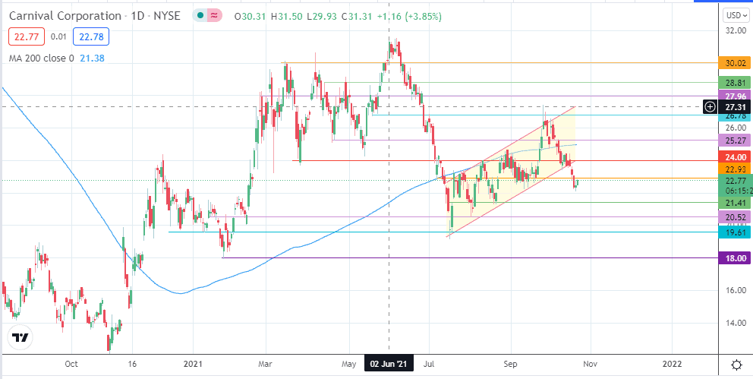Image resolution: width=753 pixels, height=379 pixels.
Task: Select the yellow ascending parallel channel drawing
Action: click(x=512, y=171)
